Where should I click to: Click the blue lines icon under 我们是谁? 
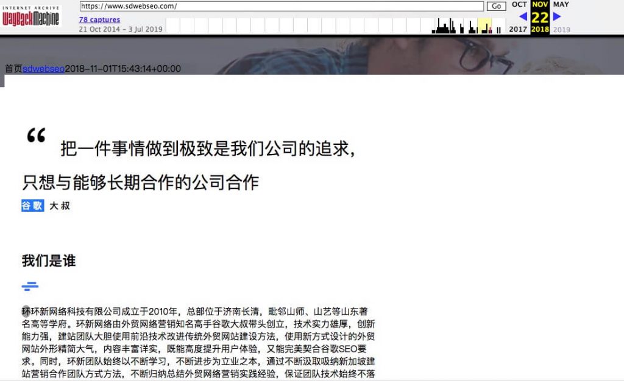tap(30, 286)
